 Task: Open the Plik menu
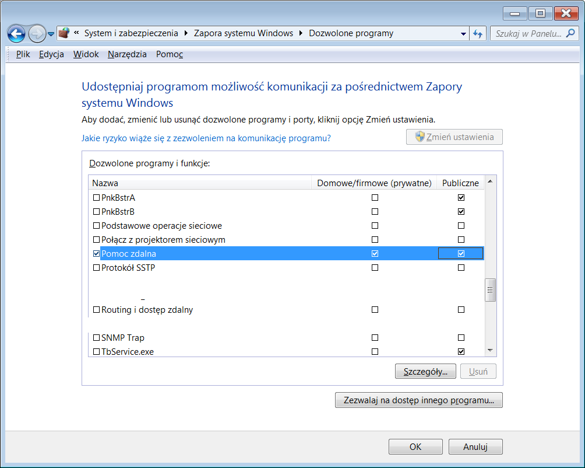click(x=23, y=54)
